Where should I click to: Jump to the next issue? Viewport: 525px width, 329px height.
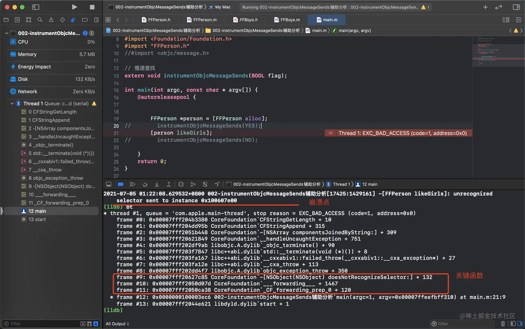[x=522, y=31]
